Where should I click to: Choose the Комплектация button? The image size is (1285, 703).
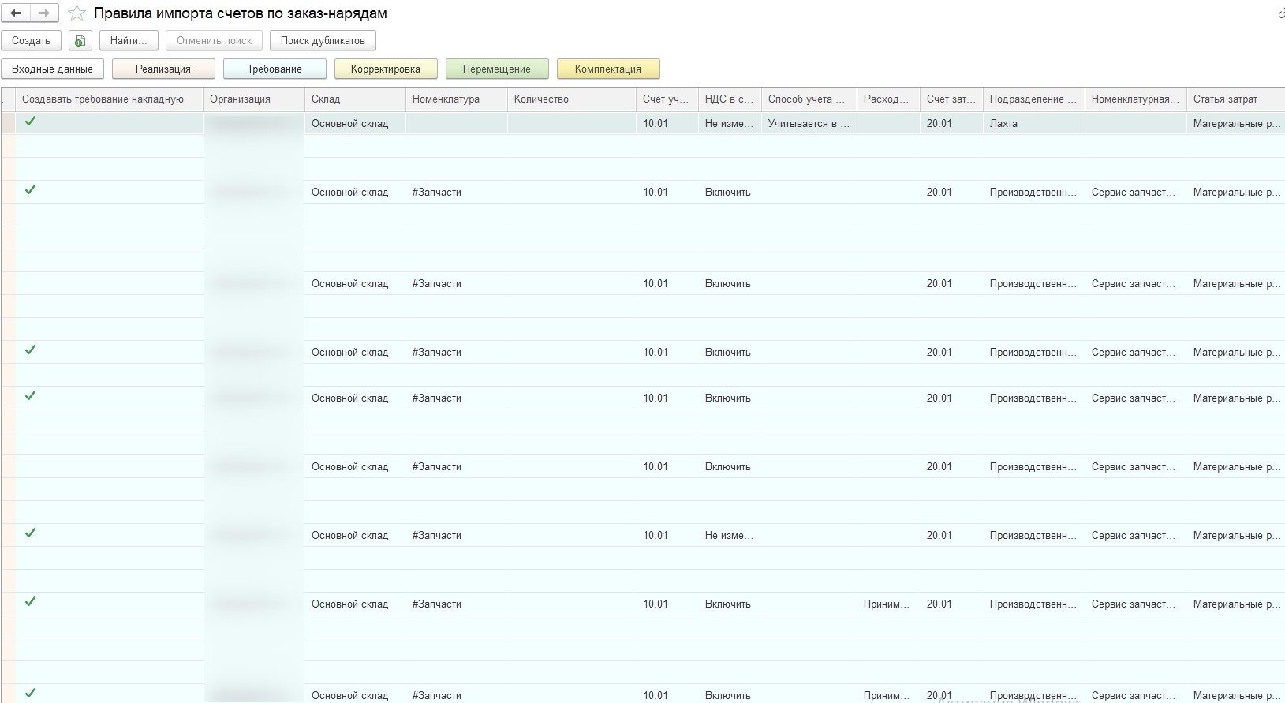coord(608,69)
